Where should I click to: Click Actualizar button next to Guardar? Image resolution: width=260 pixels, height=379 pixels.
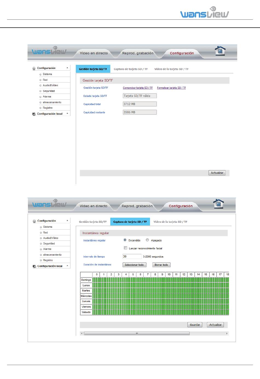(x=215, y=325)
